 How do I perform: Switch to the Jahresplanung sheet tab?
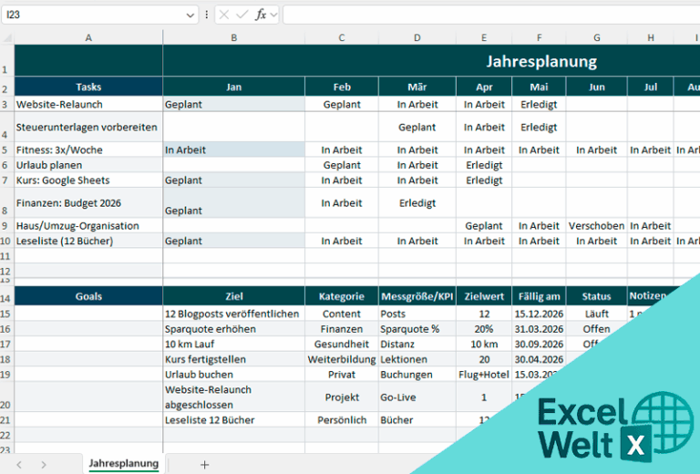pos(124,464)
